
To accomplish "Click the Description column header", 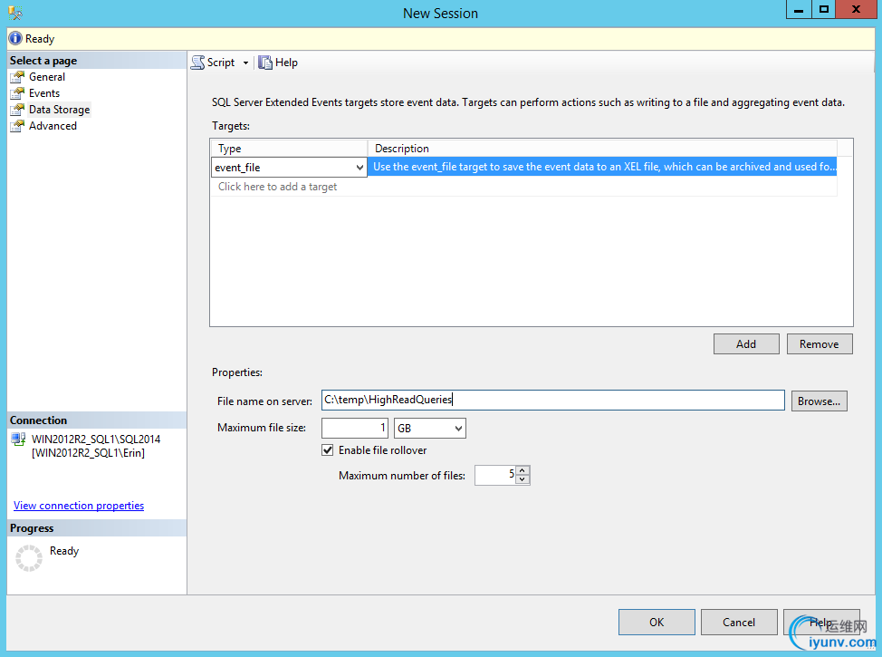I will pos(602,149).
